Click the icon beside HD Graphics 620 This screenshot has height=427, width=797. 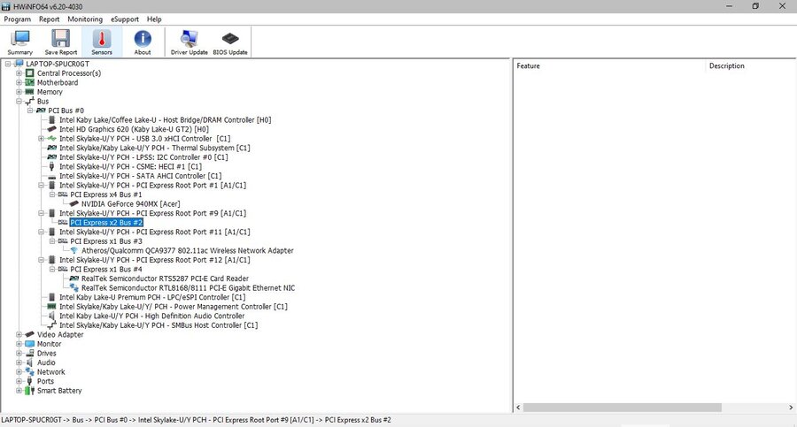pos(52,129)
